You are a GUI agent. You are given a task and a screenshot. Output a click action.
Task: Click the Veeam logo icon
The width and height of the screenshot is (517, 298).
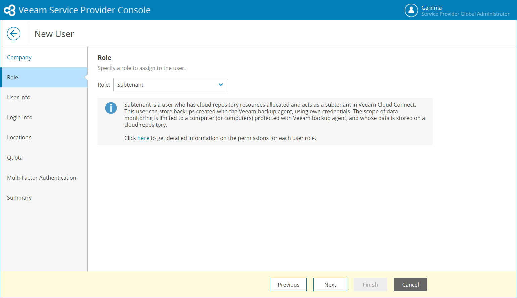pyautogui.click(x=10, y=10)
